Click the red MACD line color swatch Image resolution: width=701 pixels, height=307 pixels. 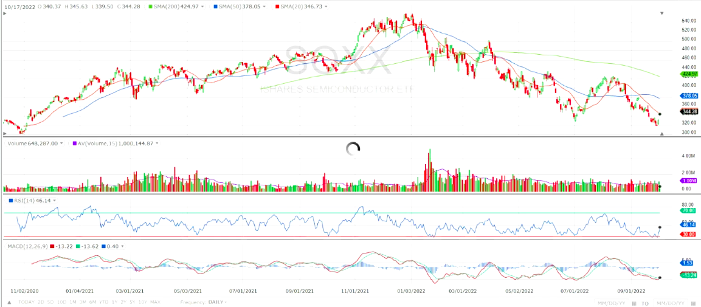(x=52, y=246)
